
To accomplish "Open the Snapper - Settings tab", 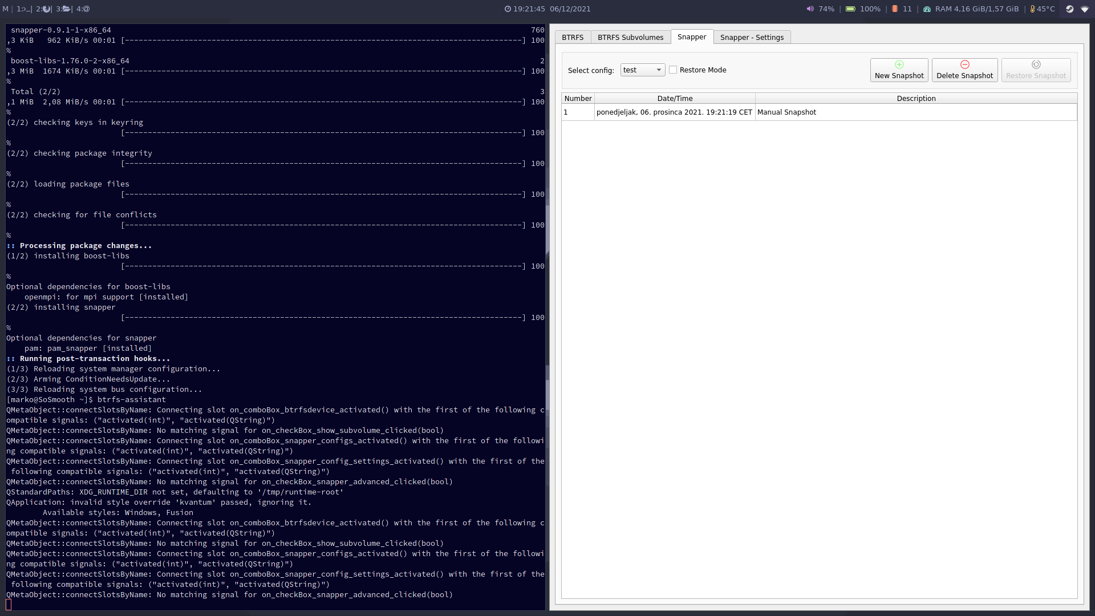I will [x=752, y=38].
